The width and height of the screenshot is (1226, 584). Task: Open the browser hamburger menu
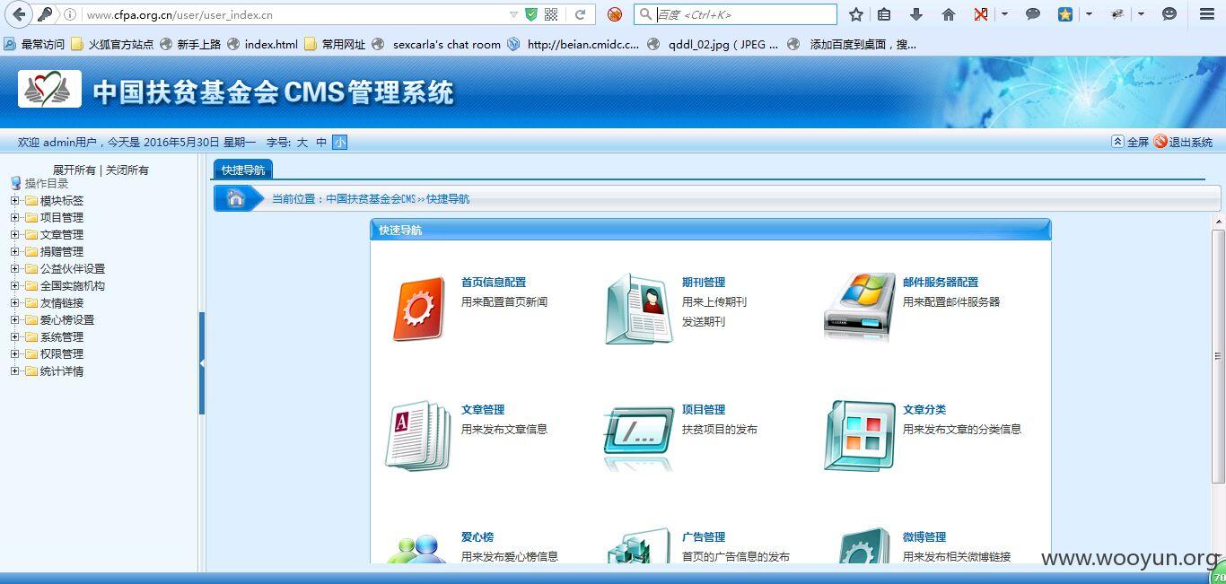pyautogui.click(x=1207, y=14)
